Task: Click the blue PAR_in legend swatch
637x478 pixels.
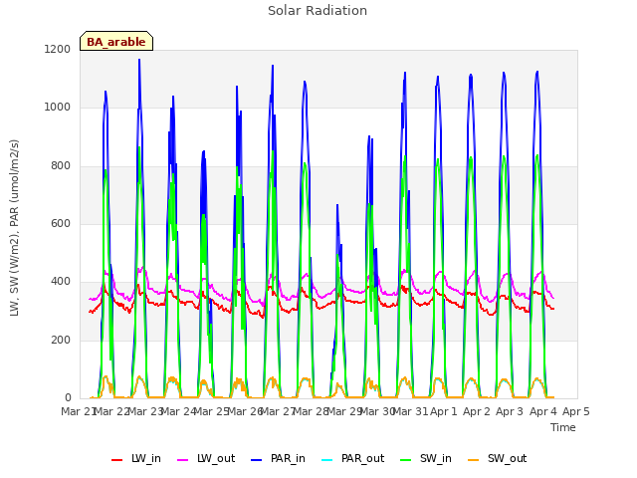Action: [x=257, y=460]
